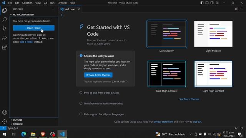This screenshot has height=138, width=246.
Task: Open the Accounts menu icon
Action: click(5, 112)
